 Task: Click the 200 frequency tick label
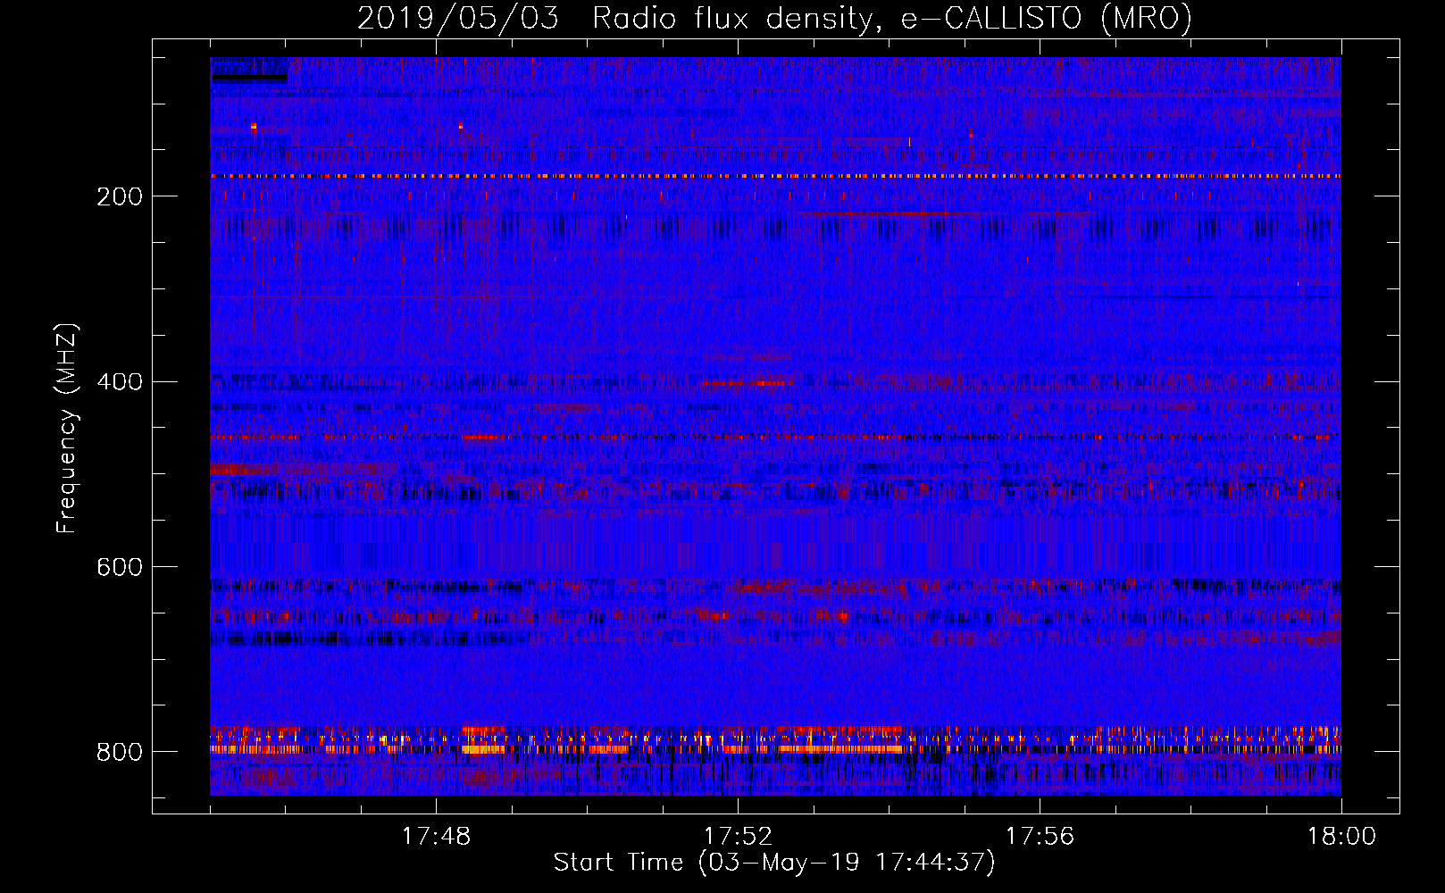(120, 196)
